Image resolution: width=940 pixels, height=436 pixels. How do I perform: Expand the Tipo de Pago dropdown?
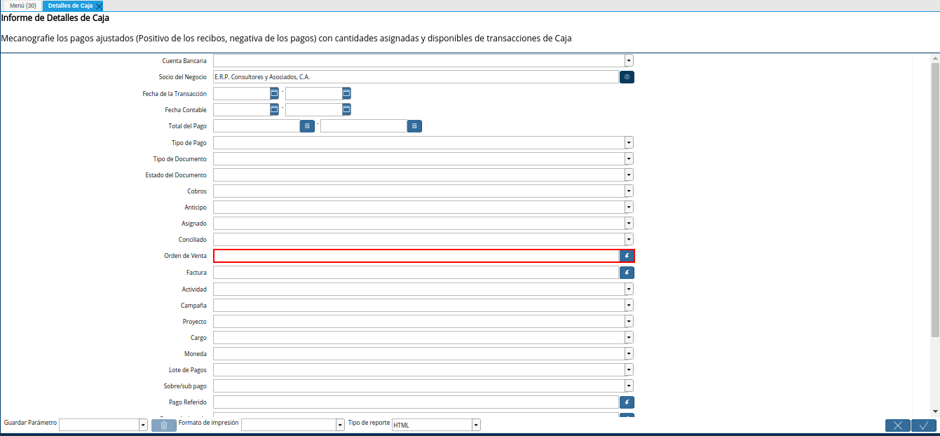point(629,142)
